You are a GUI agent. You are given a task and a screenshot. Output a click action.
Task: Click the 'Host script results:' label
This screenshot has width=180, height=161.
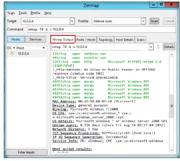coord(72,149)
